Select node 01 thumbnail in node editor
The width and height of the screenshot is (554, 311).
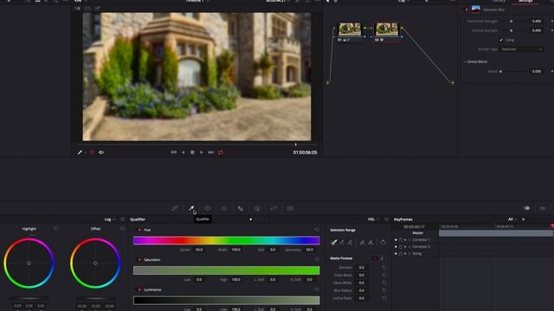(x=350, y=29)
